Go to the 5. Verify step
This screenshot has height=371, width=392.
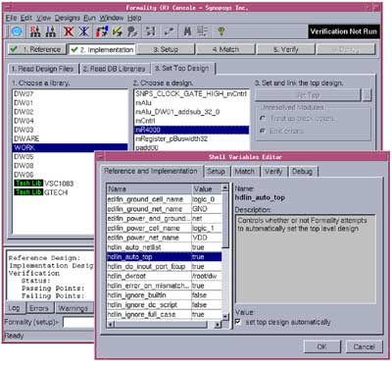click(x=286, y=49)
